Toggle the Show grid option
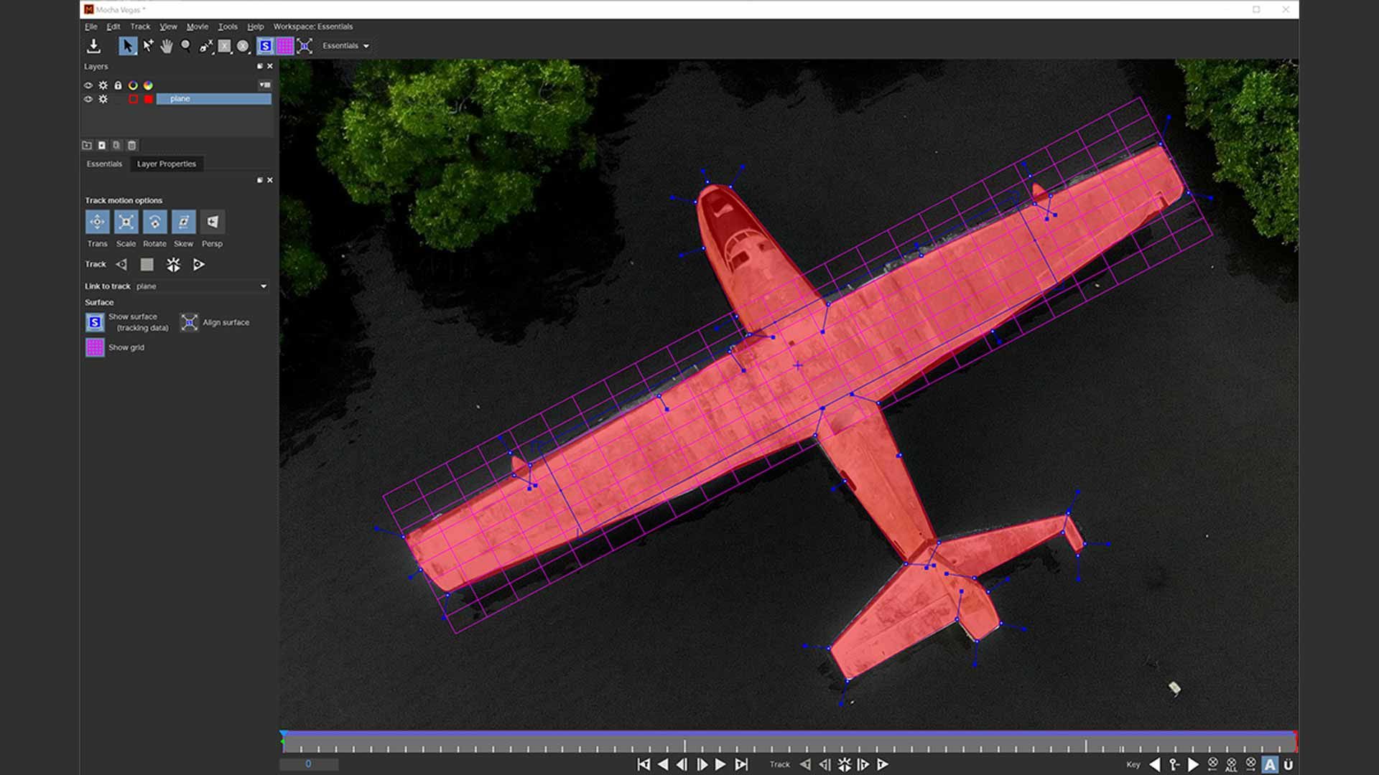Image resolution: width=1379 pixels, height=775 pixels. point(95,347)
